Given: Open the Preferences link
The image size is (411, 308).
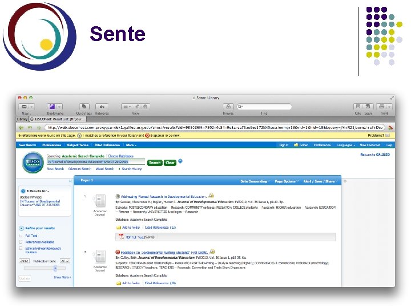Looking at the screenshot, I should 322,145.
